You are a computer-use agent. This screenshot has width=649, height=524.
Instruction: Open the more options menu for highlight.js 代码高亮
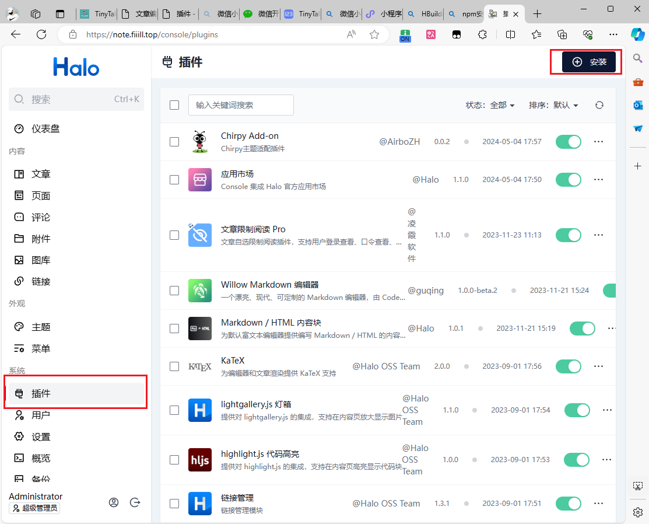pyautogui.click(x=607, y=460)
